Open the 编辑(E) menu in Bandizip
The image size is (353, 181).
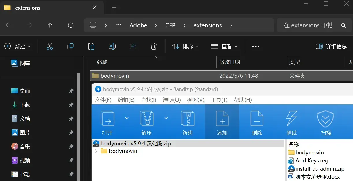(126, 100)
